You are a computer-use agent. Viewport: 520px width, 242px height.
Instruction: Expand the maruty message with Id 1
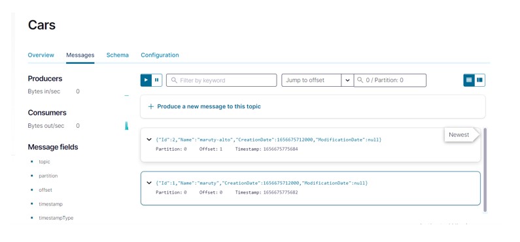point(149,183)
